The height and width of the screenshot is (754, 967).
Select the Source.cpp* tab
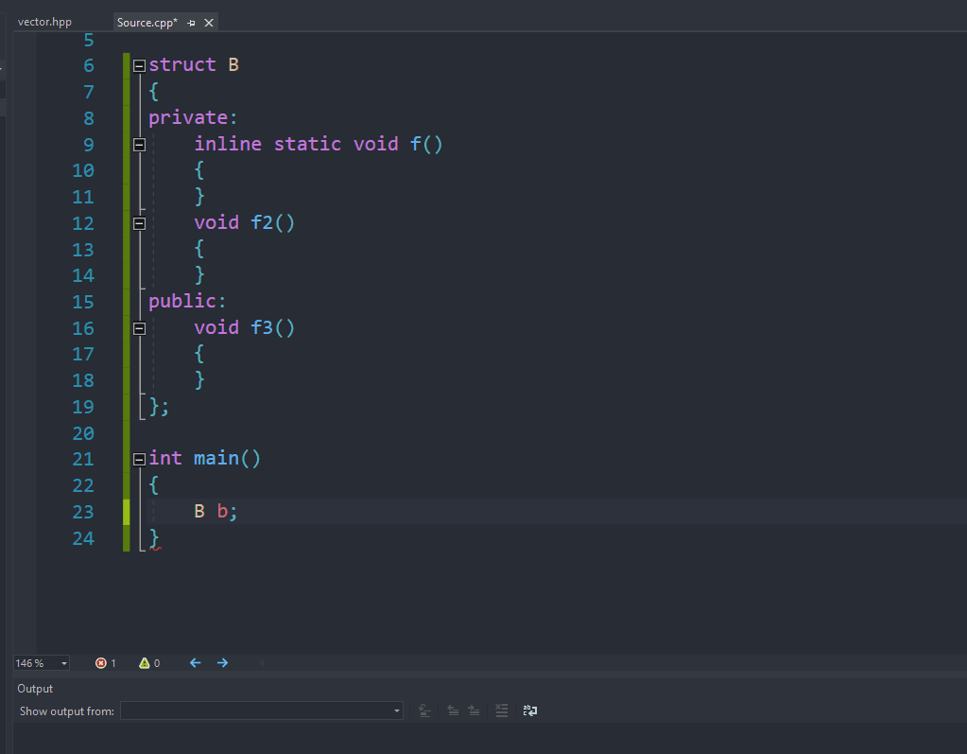pyautogui.click(x=147, y=22)
